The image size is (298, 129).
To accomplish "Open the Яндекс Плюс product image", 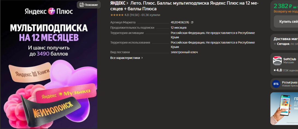I will [x=49, y=64].
